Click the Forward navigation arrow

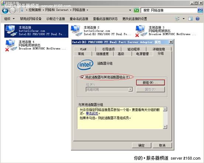click(13, 10)
